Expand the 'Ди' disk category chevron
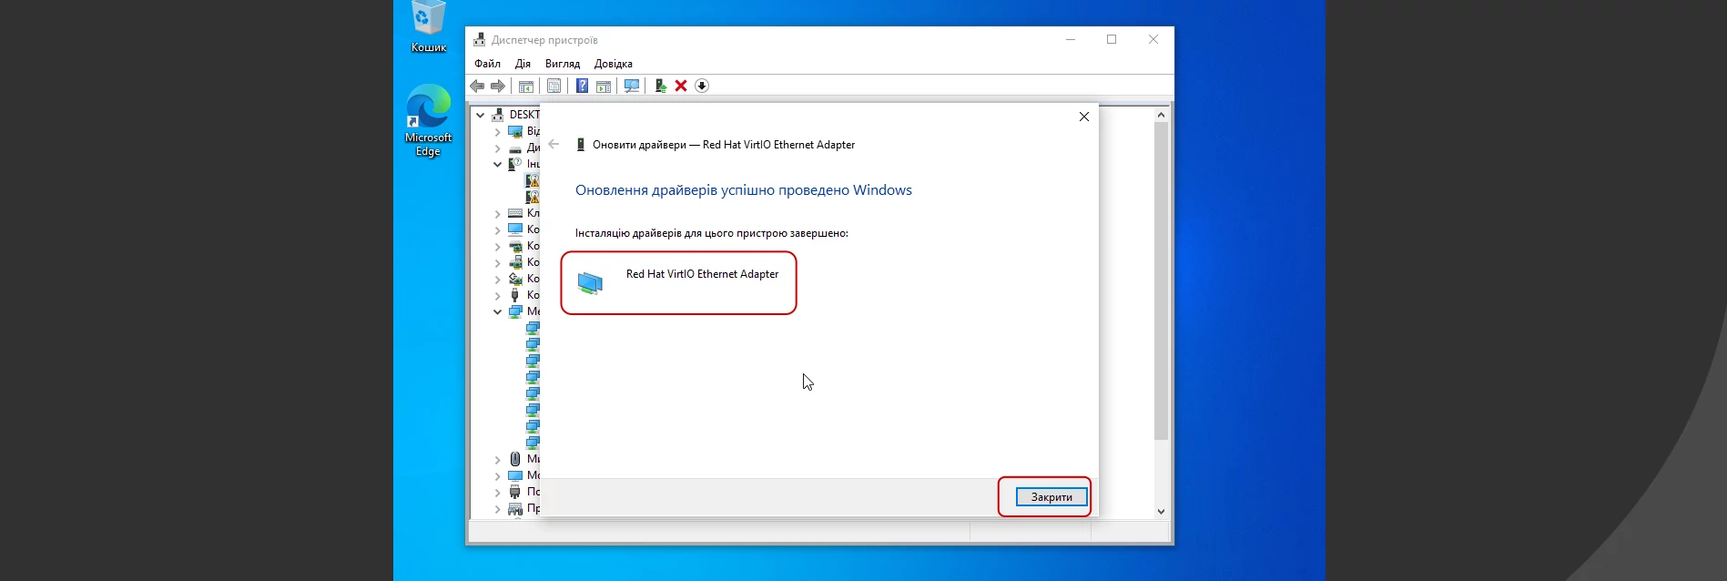 point(498,148)
